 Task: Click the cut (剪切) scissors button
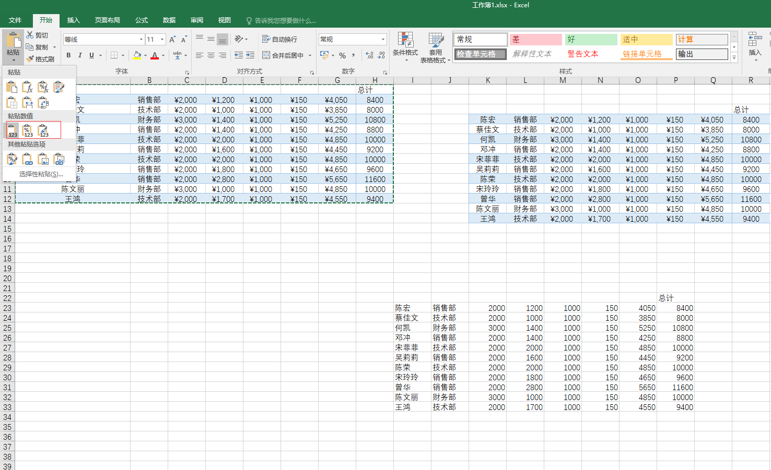click(x=37, y=35)
